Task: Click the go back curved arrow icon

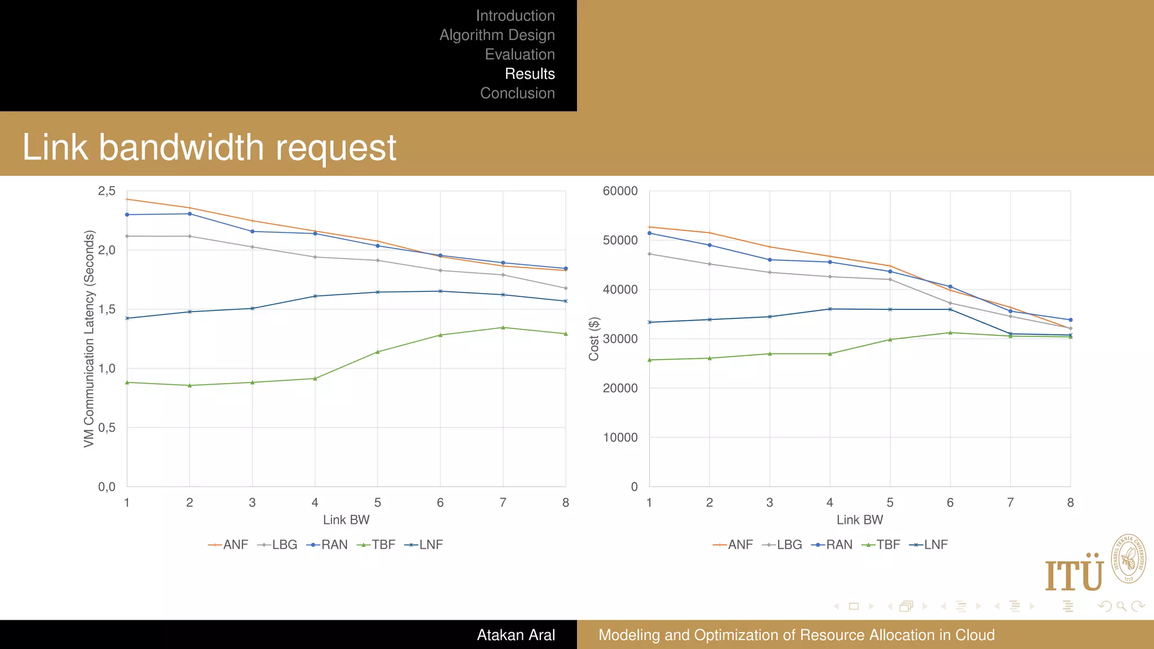Action: (x=1104, y=606)
